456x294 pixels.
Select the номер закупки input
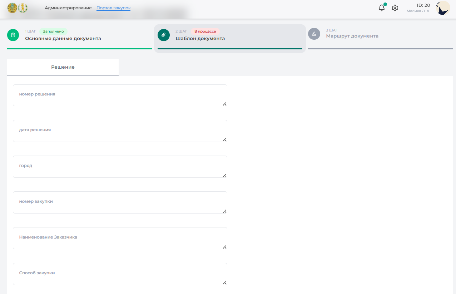(x=120, y=202)
